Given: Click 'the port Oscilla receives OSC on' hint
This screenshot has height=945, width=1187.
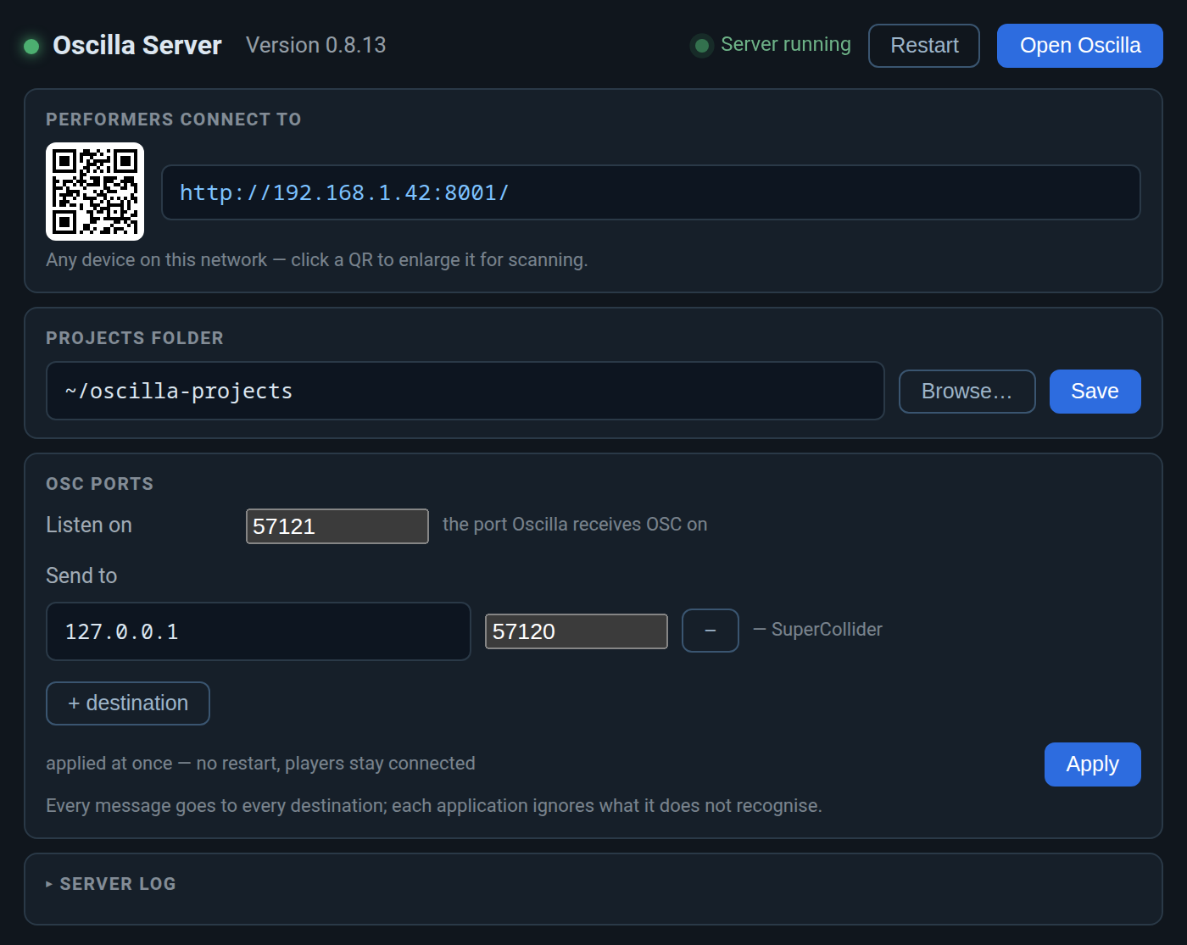Looking at the screenshot, I should point(575,525).
